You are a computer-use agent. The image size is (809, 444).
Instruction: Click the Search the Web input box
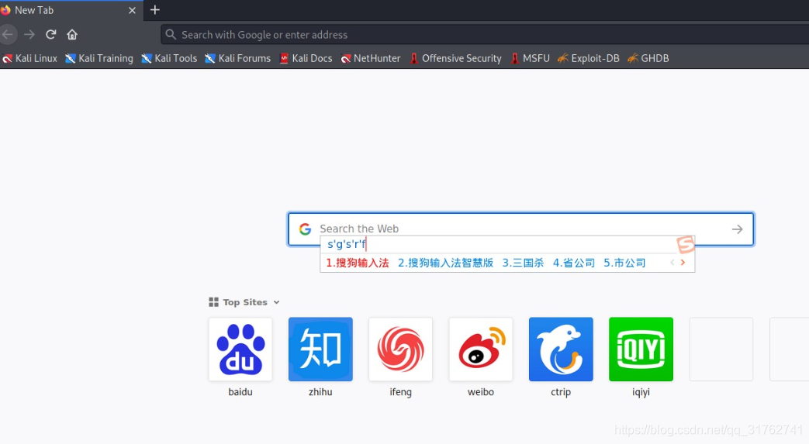pos(521,229)
